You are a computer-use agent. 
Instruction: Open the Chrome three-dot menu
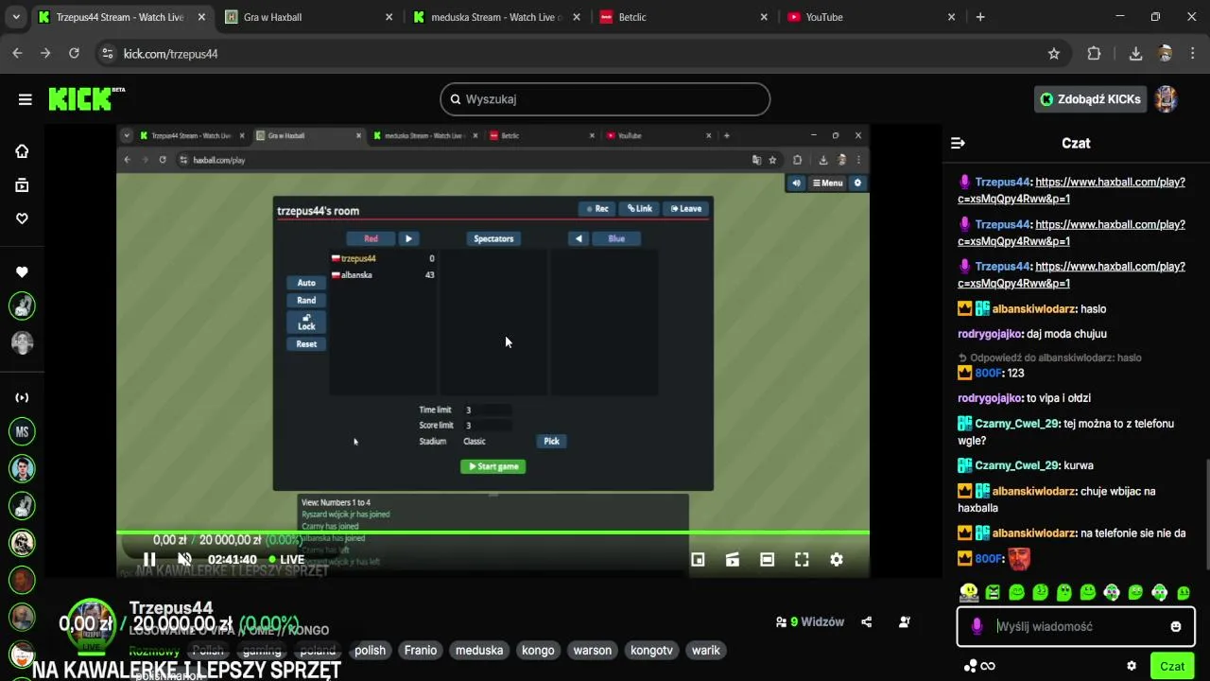[x=1192, y=54]
